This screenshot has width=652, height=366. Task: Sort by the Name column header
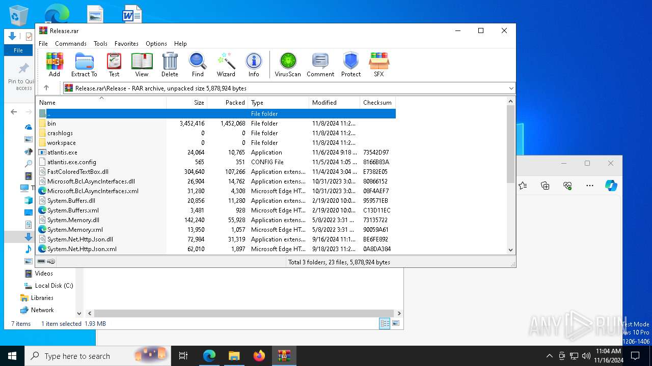(101, 102)
